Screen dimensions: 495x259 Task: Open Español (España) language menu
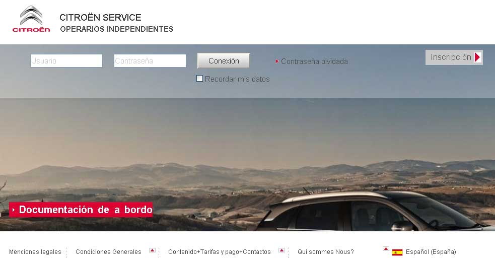(x=431, y=252)
